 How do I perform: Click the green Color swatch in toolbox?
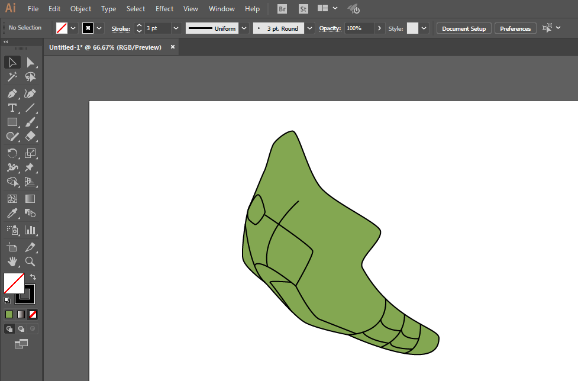click(x=9, y=314)
